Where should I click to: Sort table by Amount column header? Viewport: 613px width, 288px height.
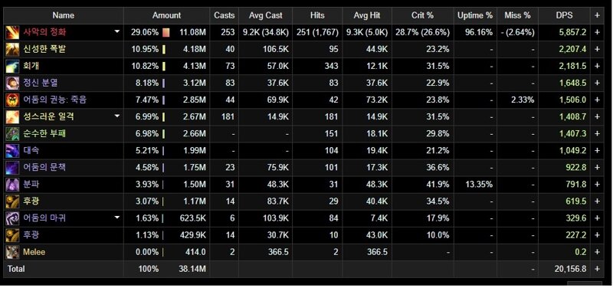coord(167,15)
